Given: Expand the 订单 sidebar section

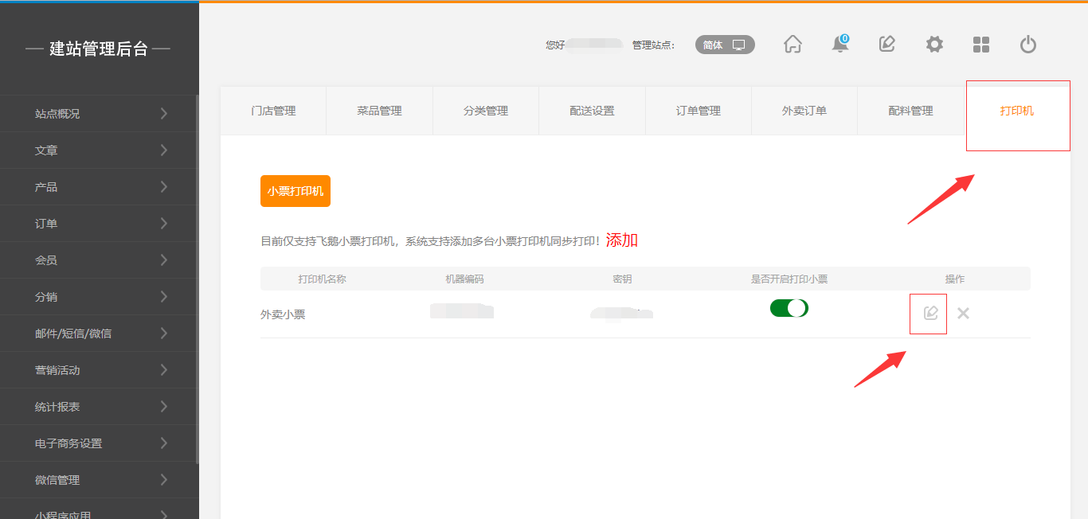Looking at the screenshot, I should click(99, 224).
